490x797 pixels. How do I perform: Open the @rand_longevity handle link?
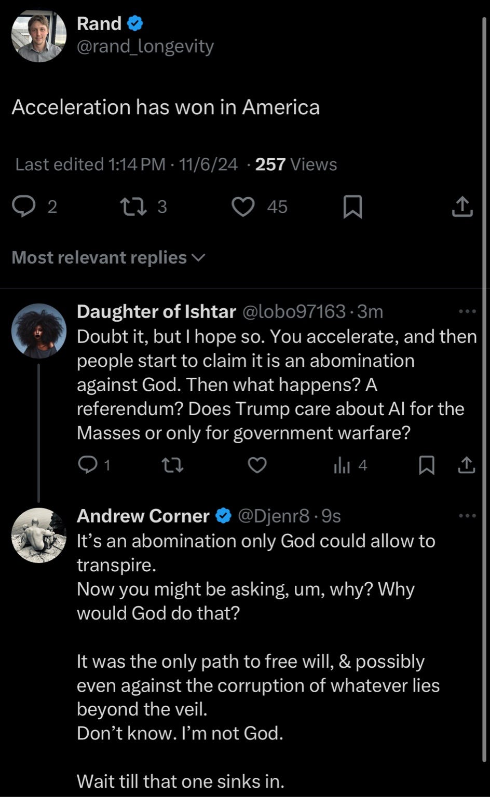[x=145, y=47]
